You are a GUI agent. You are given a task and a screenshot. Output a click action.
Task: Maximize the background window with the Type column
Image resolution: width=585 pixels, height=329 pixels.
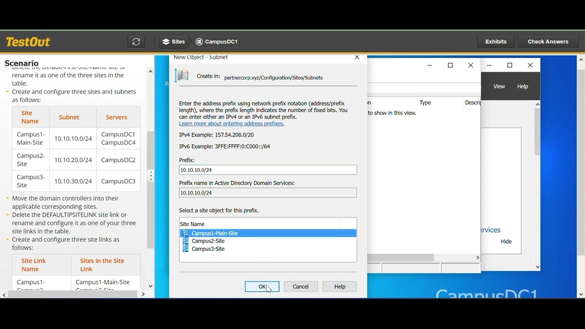450,65
